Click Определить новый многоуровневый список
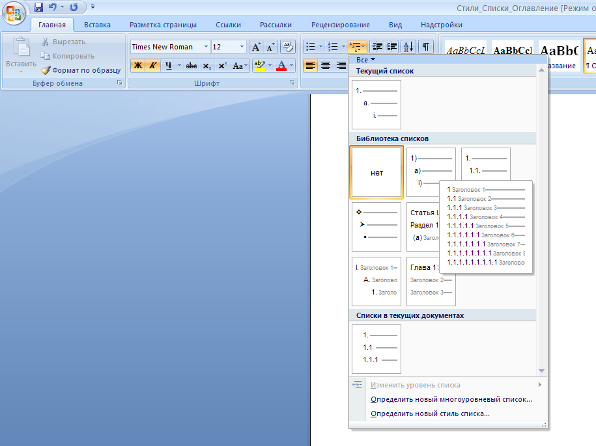The image size is (596, 446). (x=451, y=399)
